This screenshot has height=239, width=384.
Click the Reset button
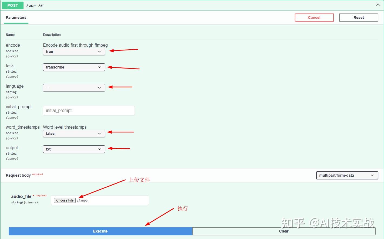coord(358,17)
